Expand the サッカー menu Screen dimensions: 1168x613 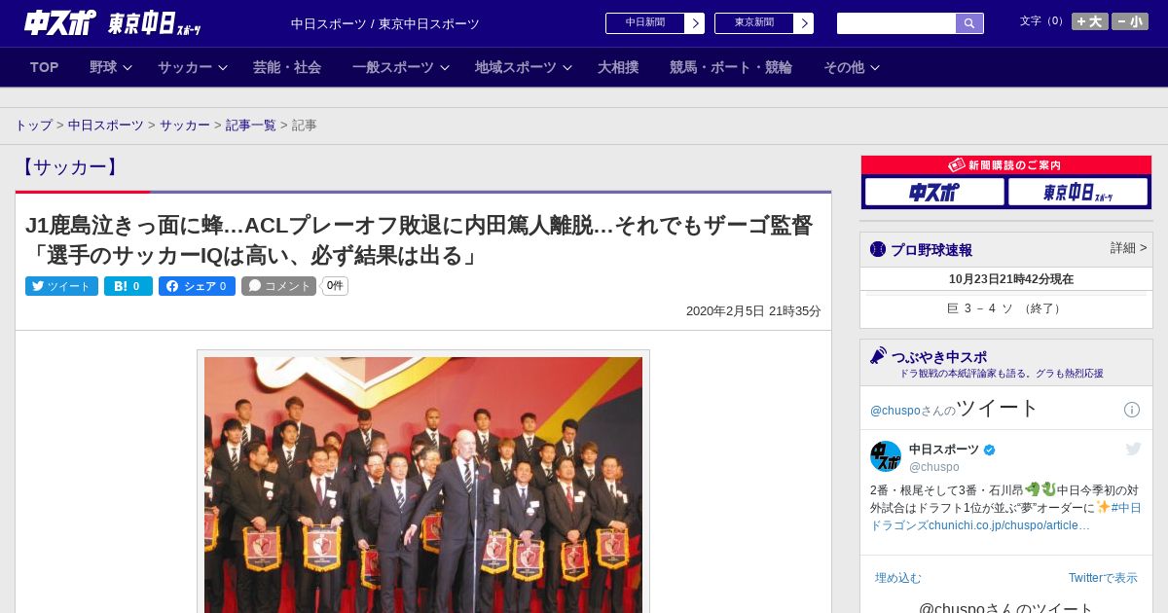193,67
